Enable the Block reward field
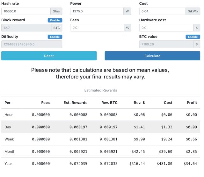204x177 pixels. click(x=55, y=20)
